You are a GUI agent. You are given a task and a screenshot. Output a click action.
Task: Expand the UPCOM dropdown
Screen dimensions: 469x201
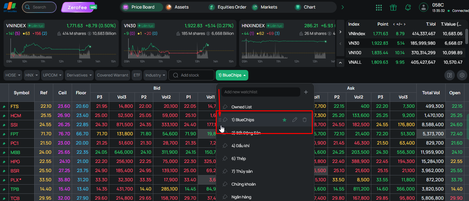pos(52,75)
